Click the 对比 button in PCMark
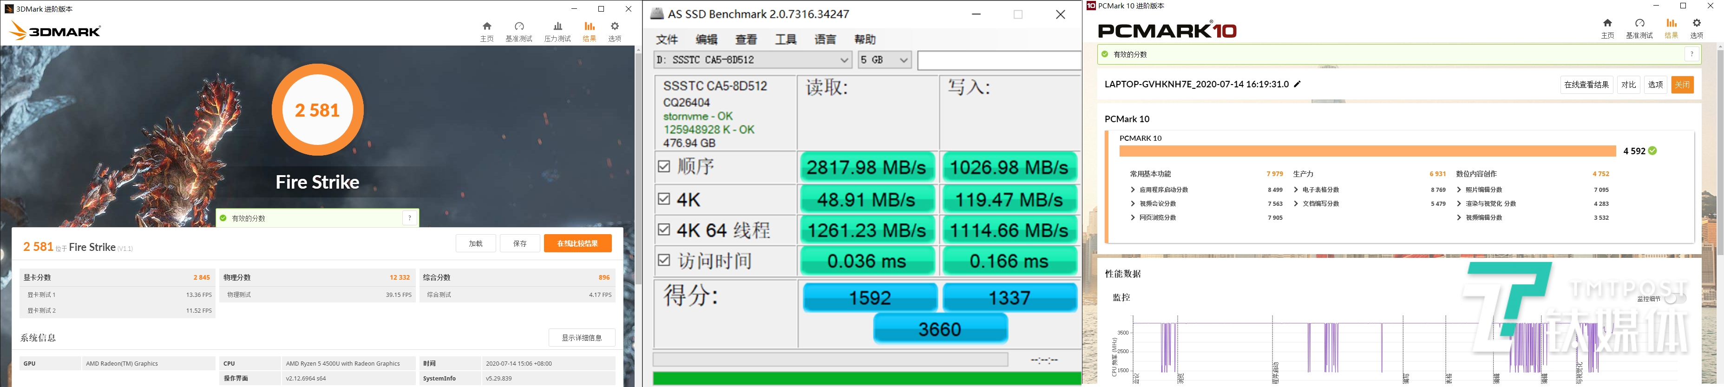The image size is (1724, 387). tap(1628, 85)
